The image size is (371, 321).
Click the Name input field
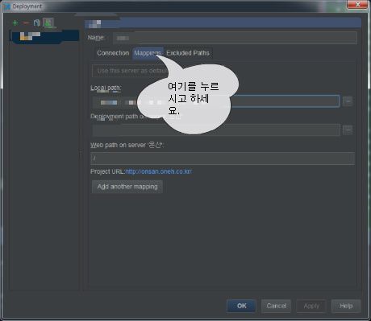pyautogui.click(x=235, y=38)
